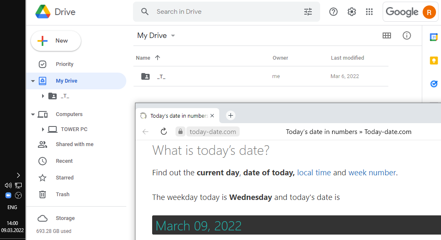Click the week number link
This screenshot has height=240, width=441.
(372, 172)
